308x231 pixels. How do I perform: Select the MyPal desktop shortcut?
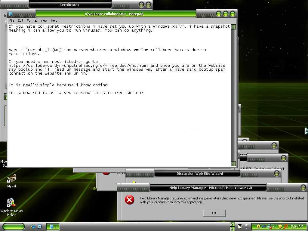[11, 181]
